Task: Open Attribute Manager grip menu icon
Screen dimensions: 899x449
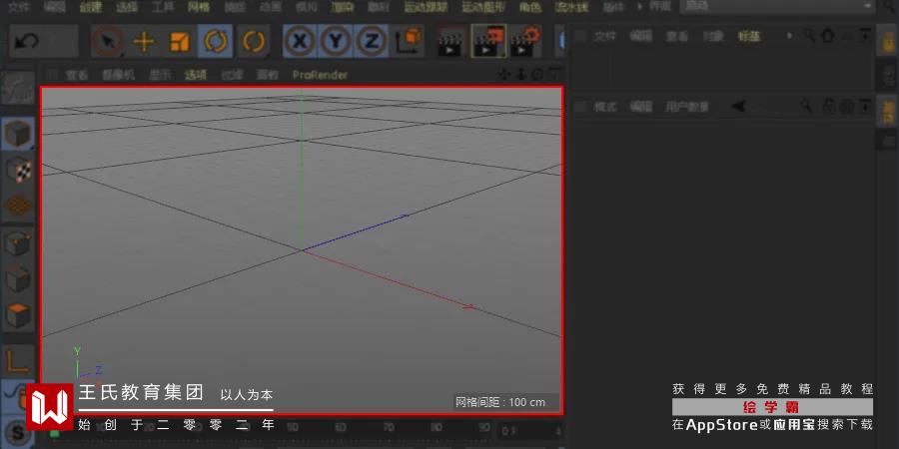Action: click(580, 106)
